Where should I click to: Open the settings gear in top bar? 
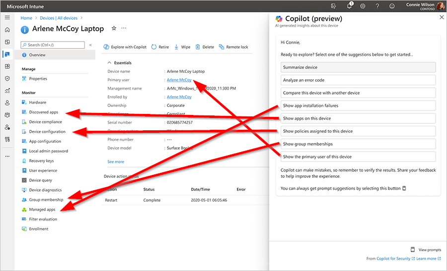(x=363, y=6)
